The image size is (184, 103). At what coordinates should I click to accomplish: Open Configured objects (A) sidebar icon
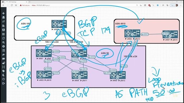click(x=3, y=30)
